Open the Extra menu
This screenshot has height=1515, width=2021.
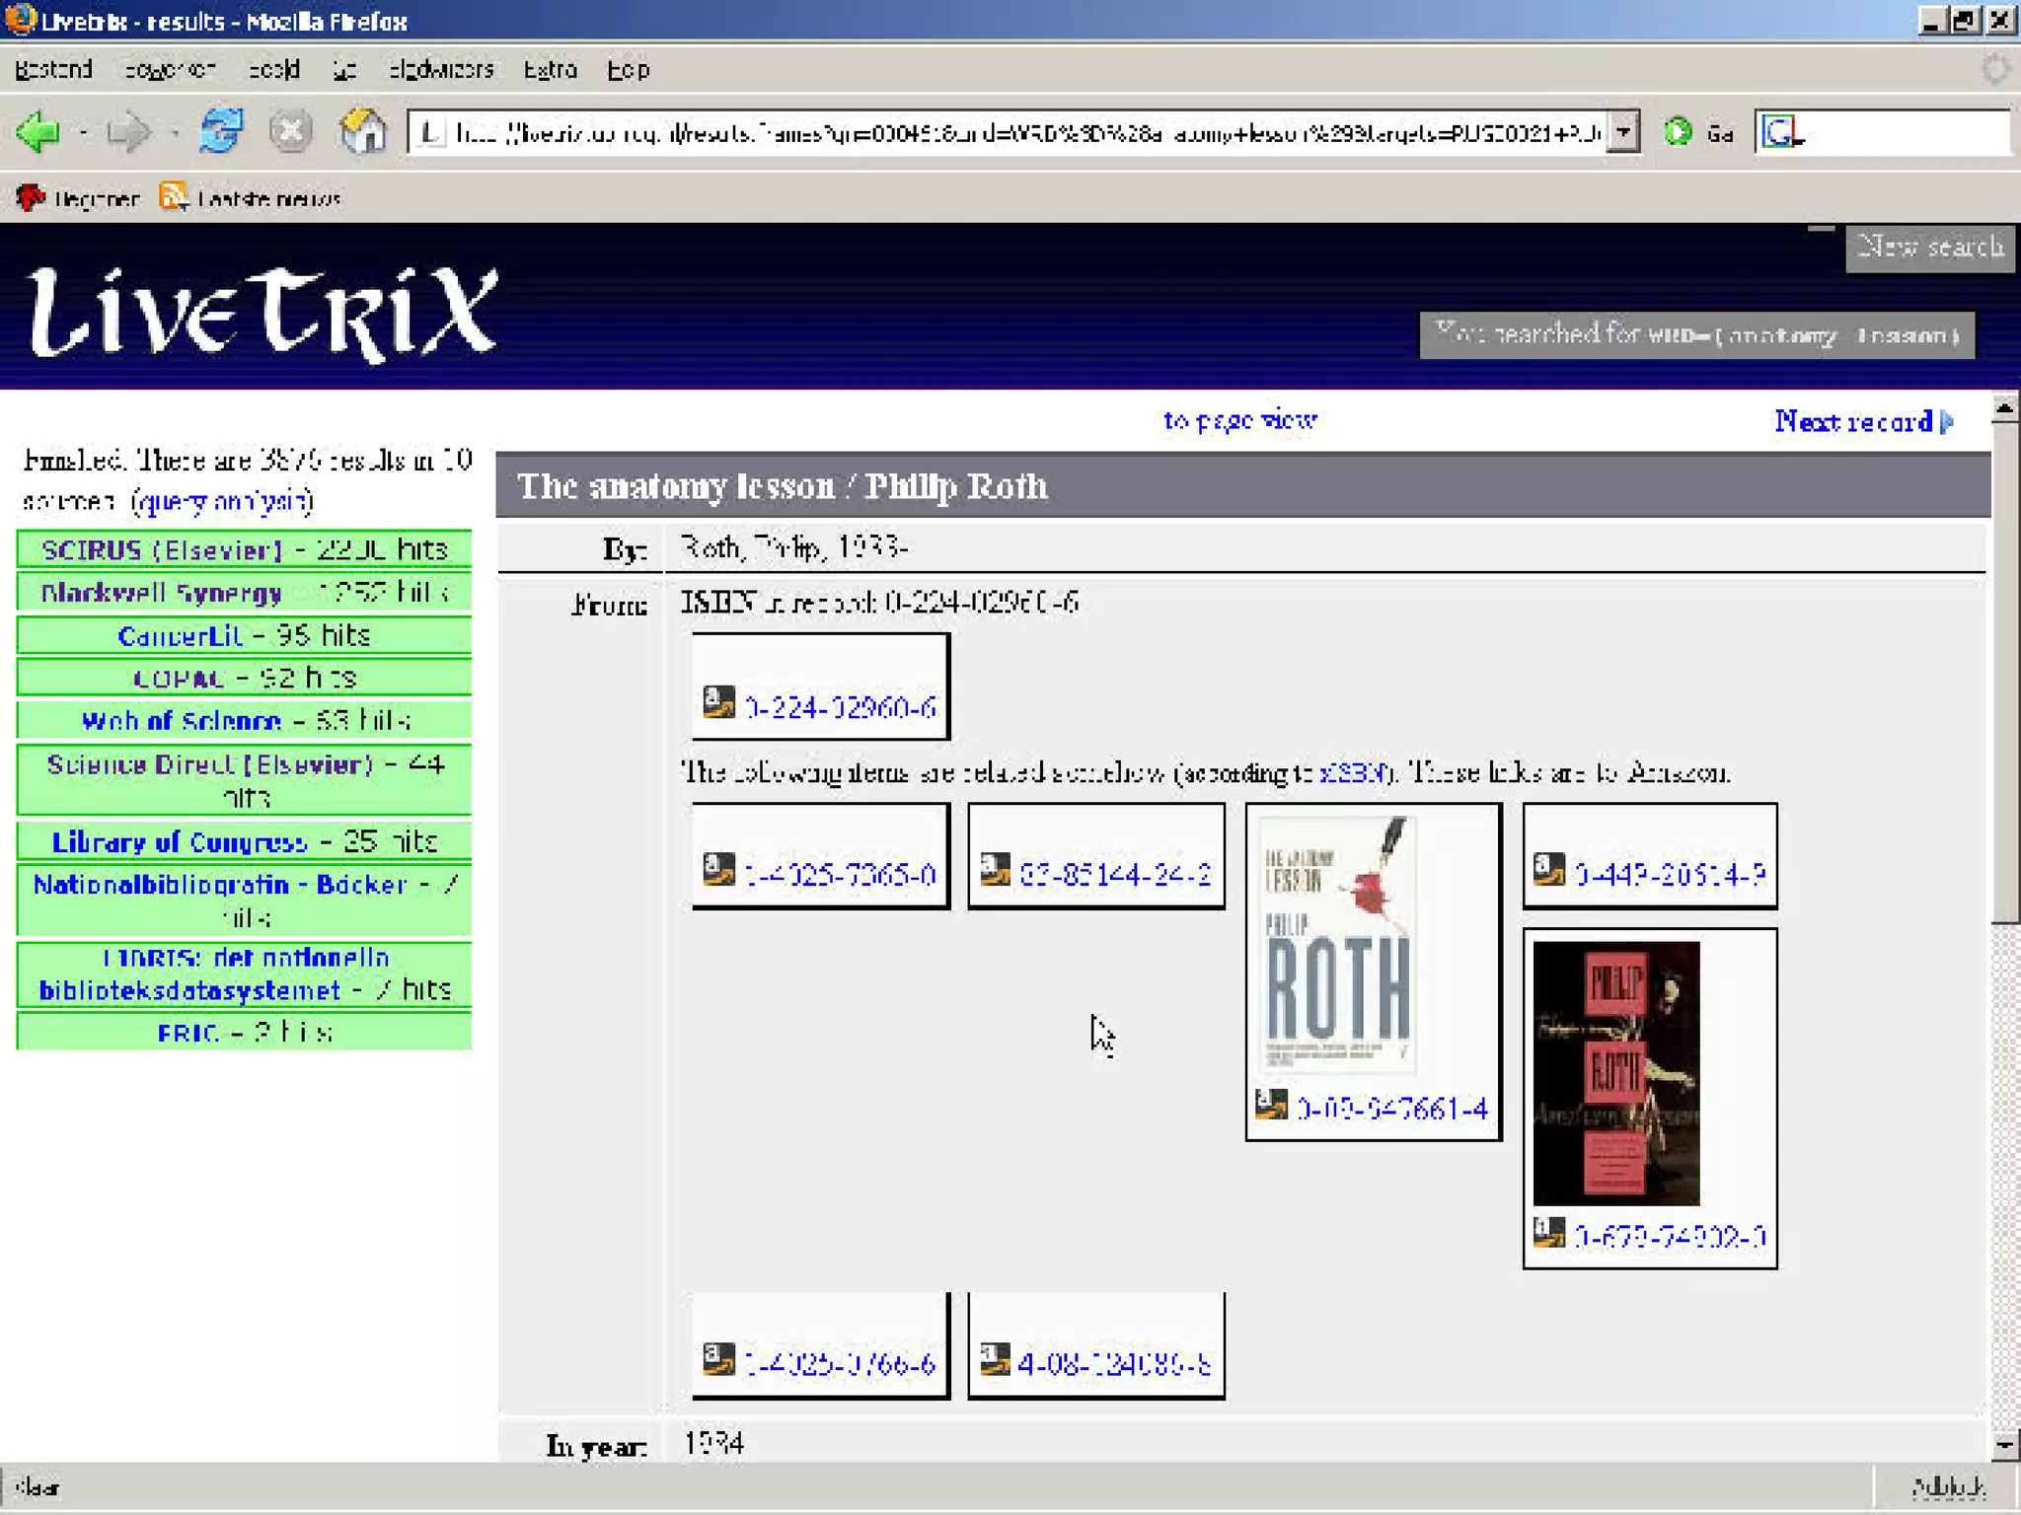click(550, 70)
